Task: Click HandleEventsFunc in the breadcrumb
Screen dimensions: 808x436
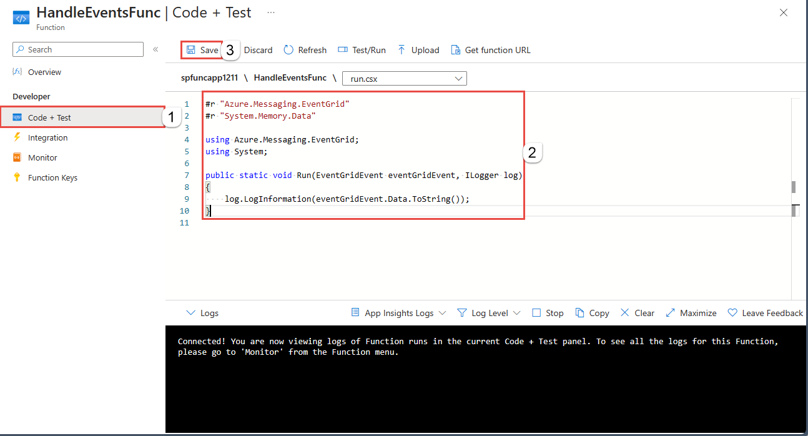Action: click(290, 78)
